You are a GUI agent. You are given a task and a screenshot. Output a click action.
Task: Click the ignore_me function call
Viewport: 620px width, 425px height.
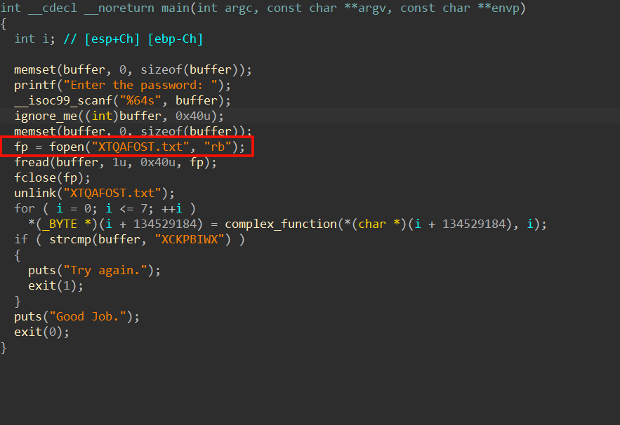click(119, 116)
